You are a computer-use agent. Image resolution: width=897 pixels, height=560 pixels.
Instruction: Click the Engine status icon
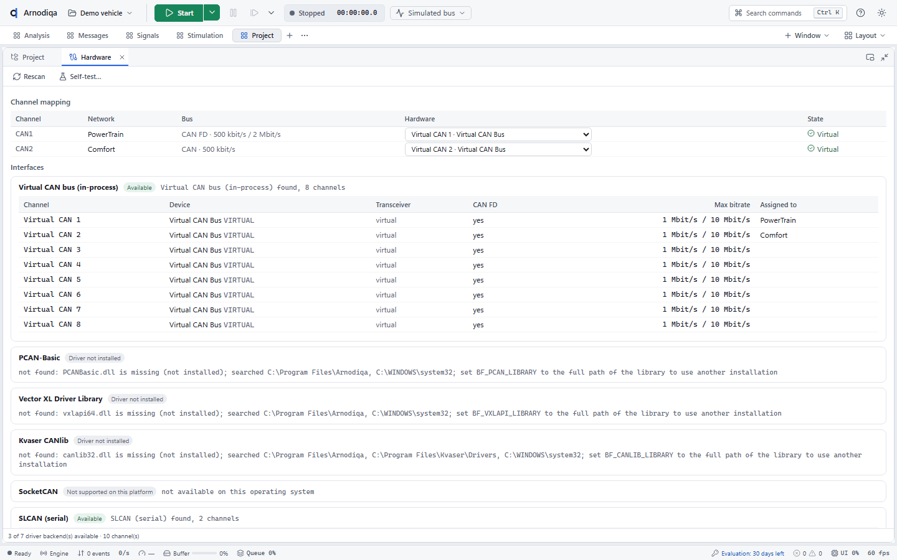click(x=44, y=553)
